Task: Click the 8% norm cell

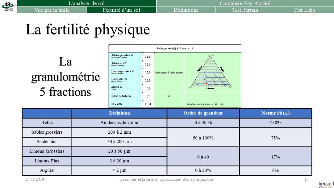Action: [276, 170]
